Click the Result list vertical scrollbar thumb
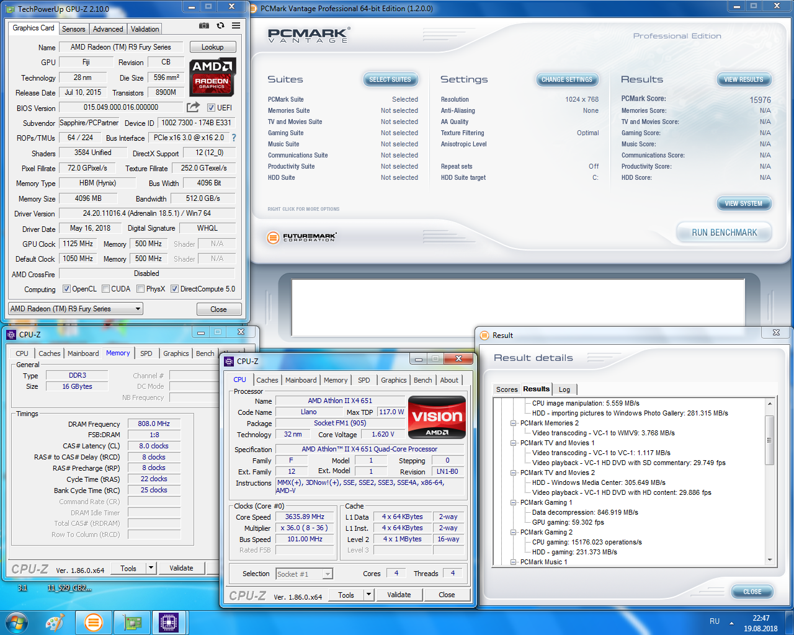 770,440
